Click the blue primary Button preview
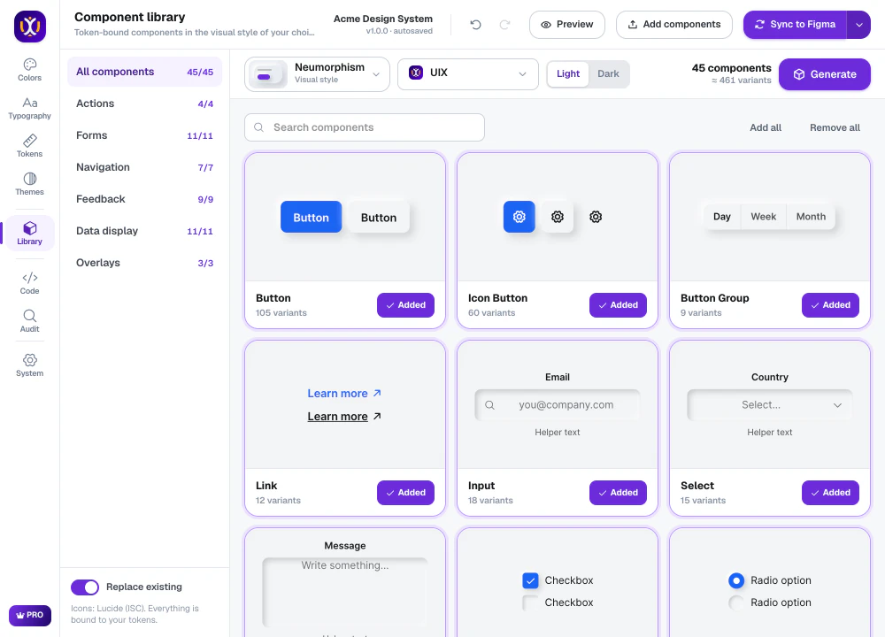The width and height of the screenshot is (885, 637). click(x=311, y=218)
